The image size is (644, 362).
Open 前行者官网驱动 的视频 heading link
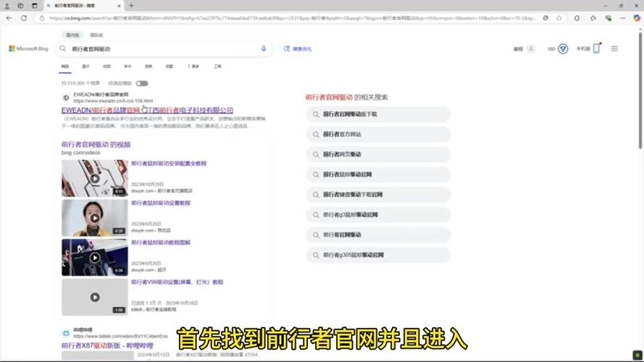(x=96, y=145)
